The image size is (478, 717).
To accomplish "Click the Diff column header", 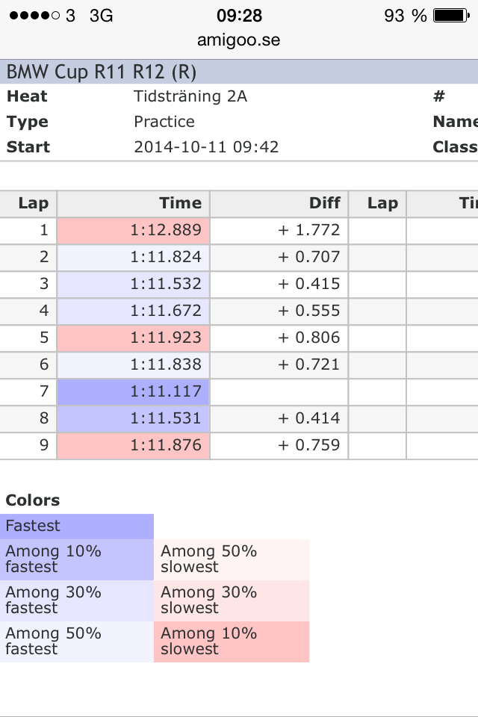I will click(279, 203).
